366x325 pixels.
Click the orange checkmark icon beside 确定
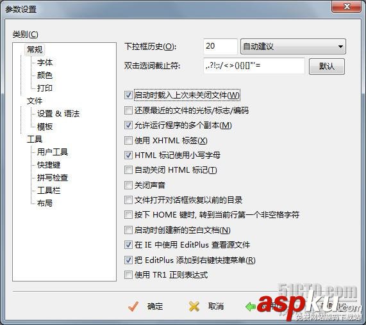pyautogui.click(x=133, y=306)
